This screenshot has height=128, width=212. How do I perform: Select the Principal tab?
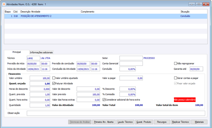tap(17, 52)
